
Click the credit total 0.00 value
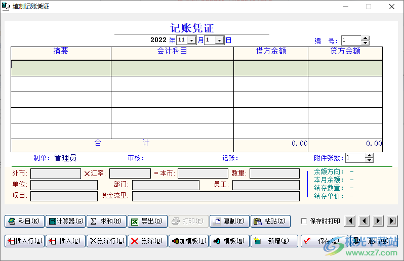point(374,143)
